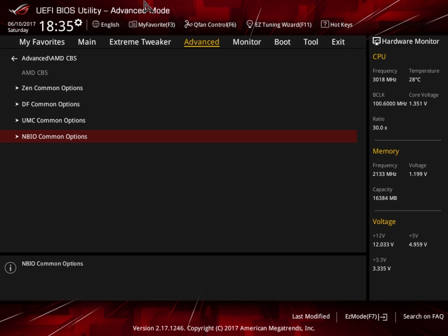Viewport: 448px width, 336px height.
Task: Click the 06/10/2017 date text
Action: tap(22, 24)
